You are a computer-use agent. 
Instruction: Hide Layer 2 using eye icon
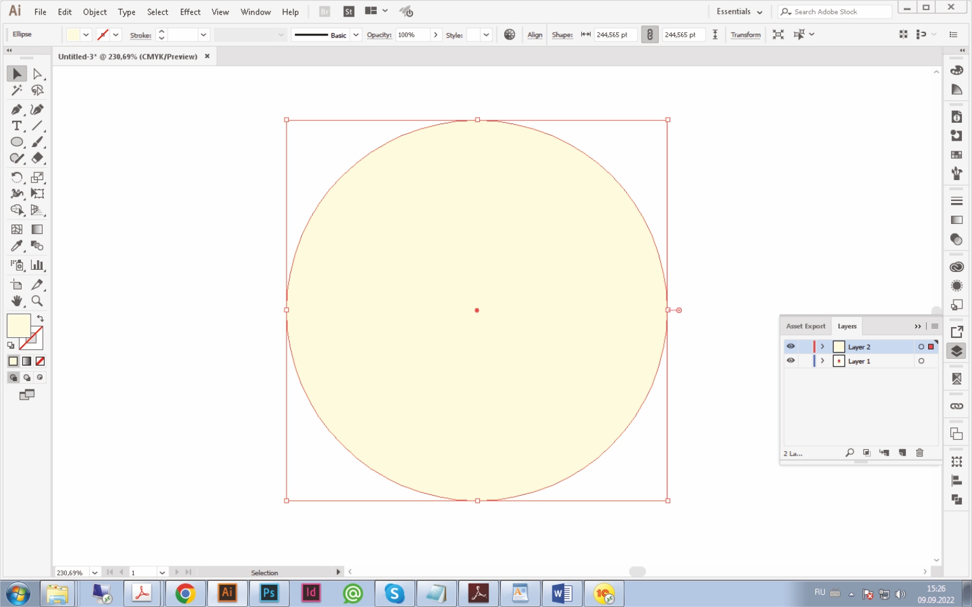coord(791,347)
